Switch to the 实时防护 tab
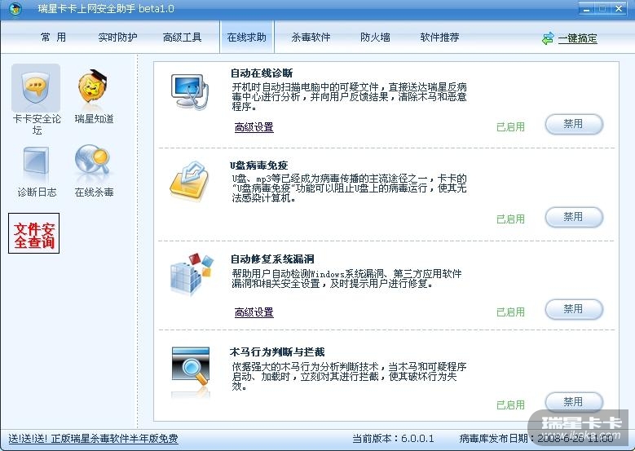 point(117,38)
